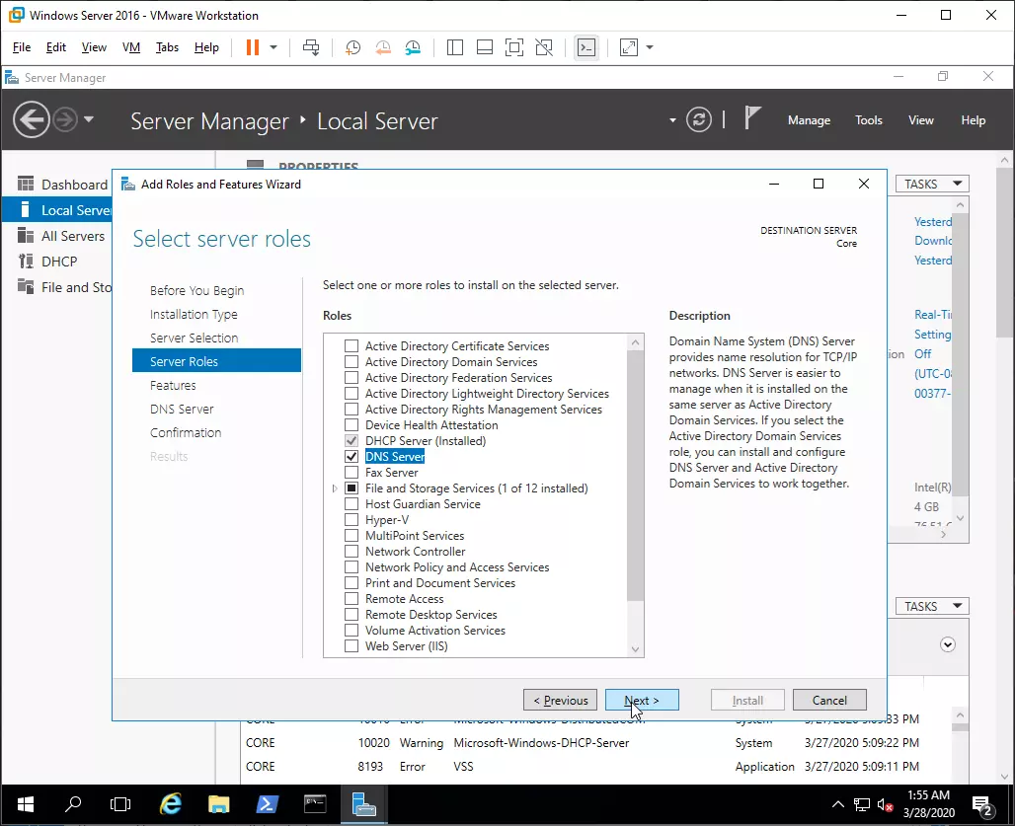Open the VMware View menu
The image size is (1015, 826).
pos(94,47)
